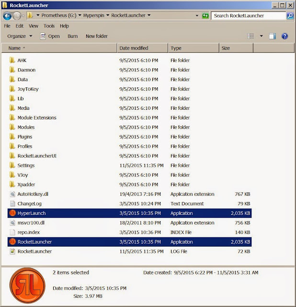Click the Profiles folder icon
The height and width of the screenshot is (307, 296).
point(12,146)
